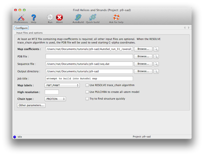204x156 pixels.
Task: Enable Use RESOLVE trace_chain algorithm
Action: point(87,85)
